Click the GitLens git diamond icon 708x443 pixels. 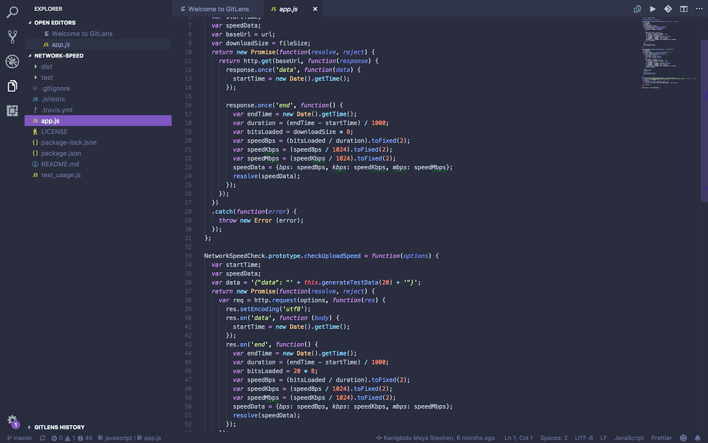click(x=668, y=9)
